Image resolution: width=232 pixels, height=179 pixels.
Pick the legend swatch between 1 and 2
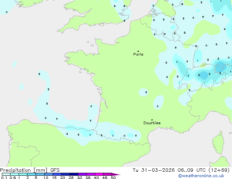pos(23,174)
